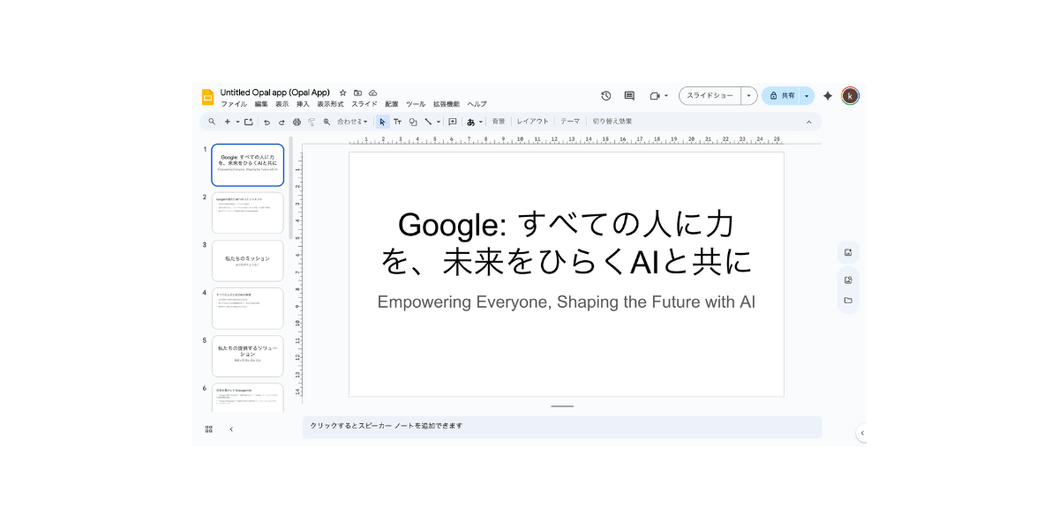Open the version history clock icon

pyautogui.click(x=605, y=95)
